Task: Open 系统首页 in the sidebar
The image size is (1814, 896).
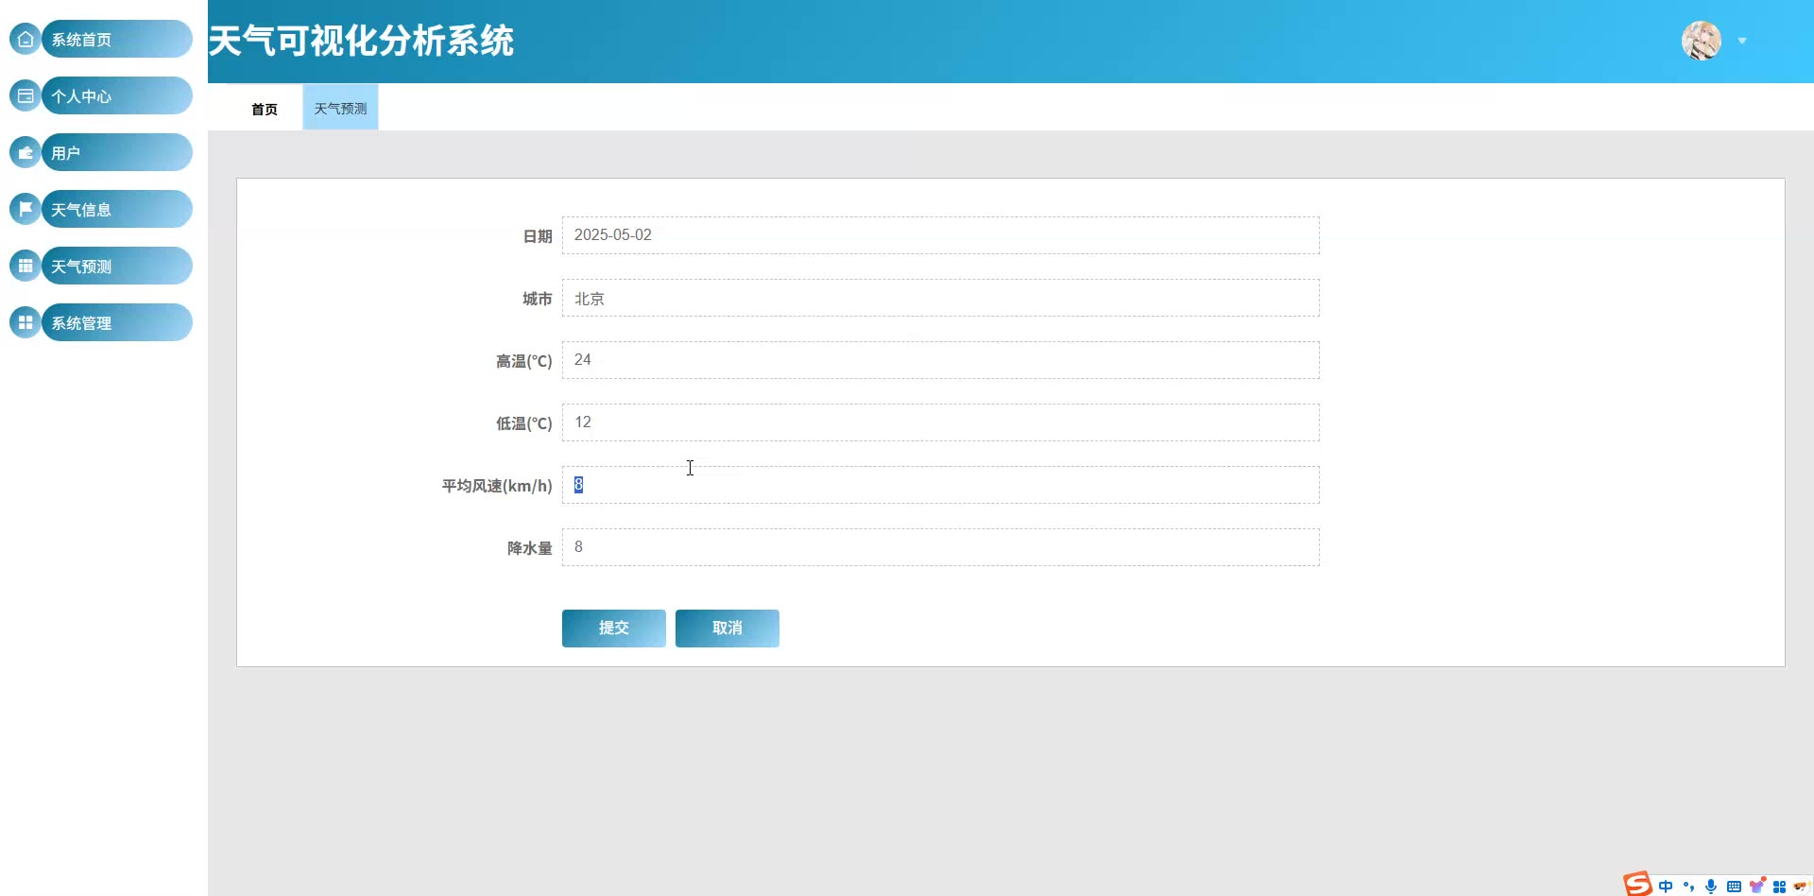Action: pyautogui.click(x=116, y=39)
